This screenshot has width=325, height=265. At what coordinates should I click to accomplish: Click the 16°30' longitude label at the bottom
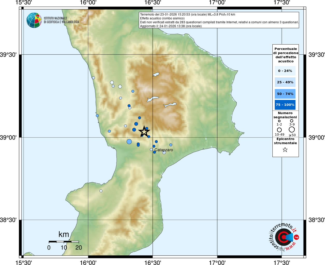click(153, 262)
